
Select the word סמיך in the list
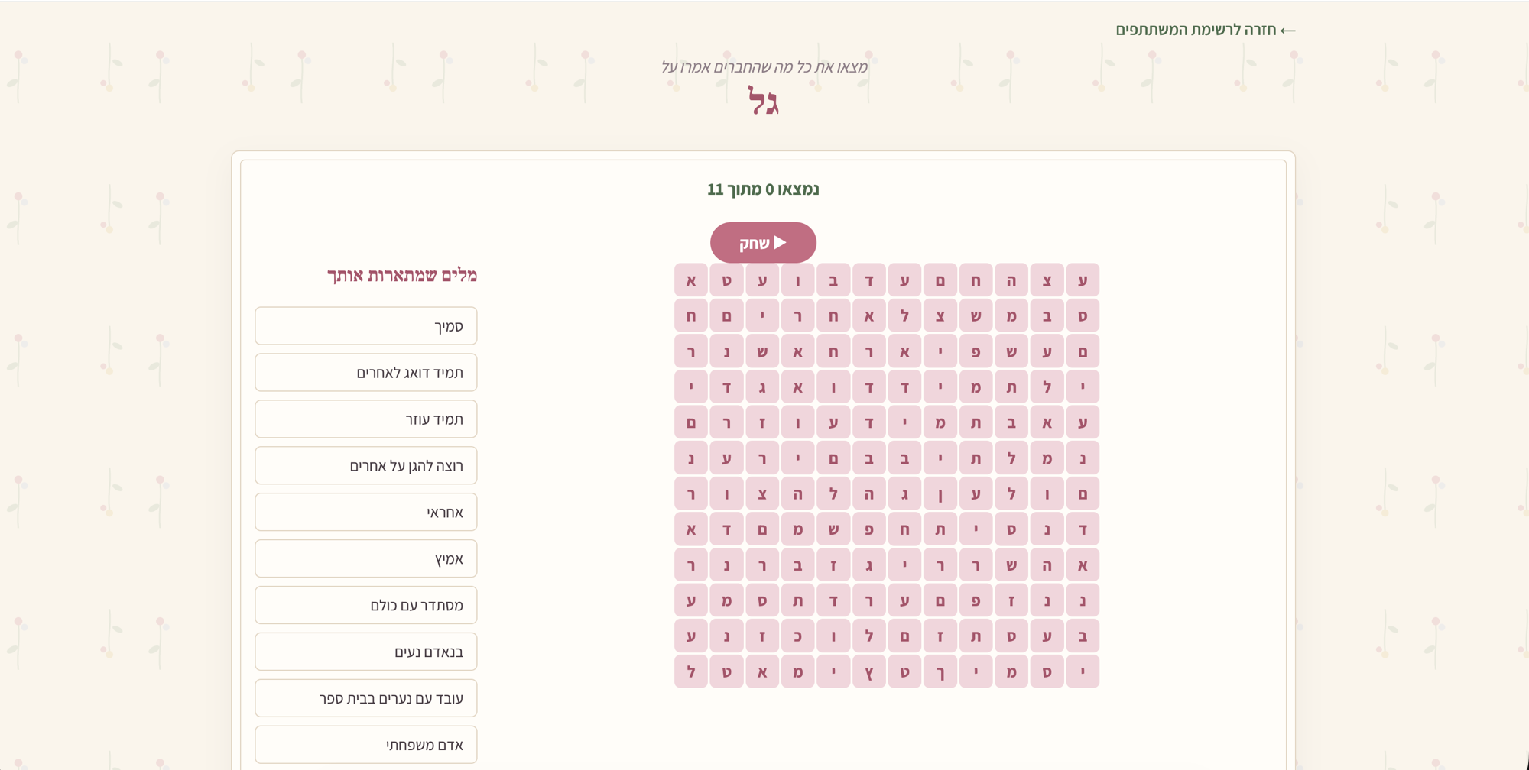coord(366,326)
